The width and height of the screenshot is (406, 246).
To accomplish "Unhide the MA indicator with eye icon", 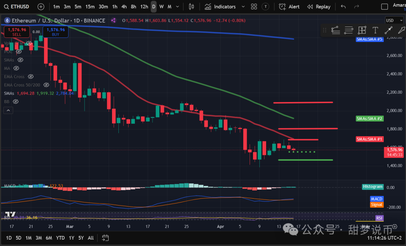I will pos(16,68).
